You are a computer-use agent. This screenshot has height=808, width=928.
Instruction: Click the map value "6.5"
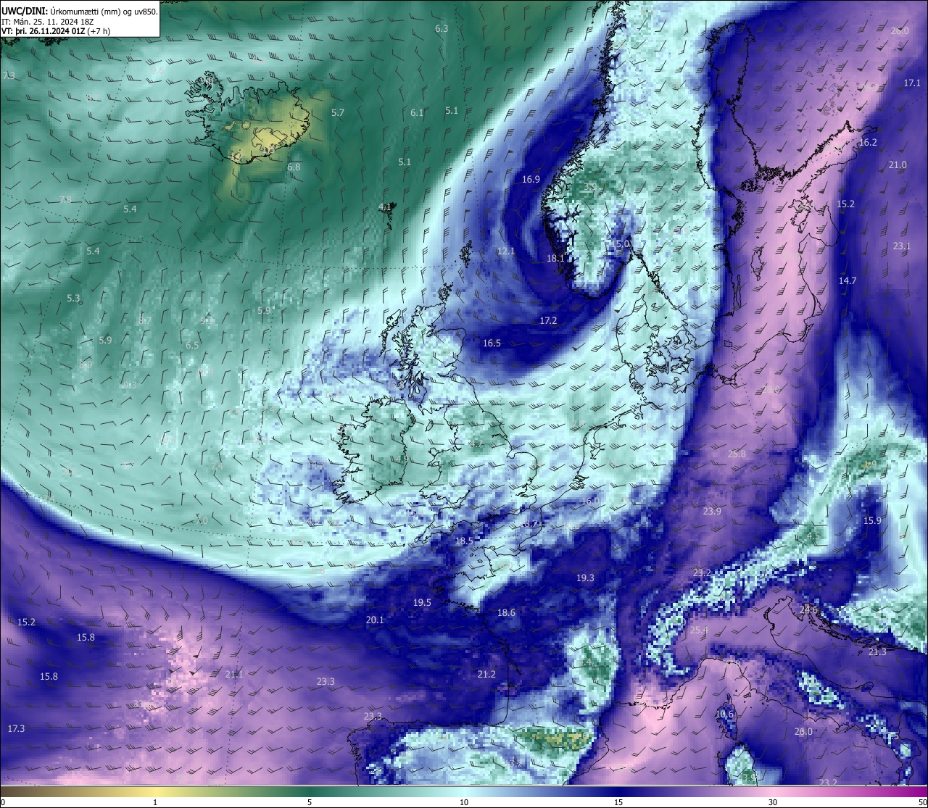coord(192,346)
